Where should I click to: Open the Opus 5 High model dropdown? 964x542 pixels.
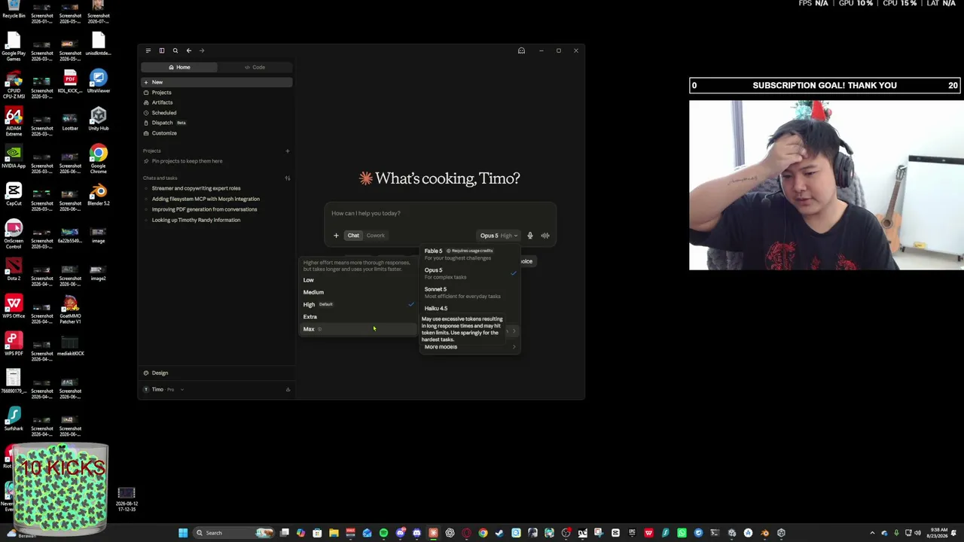coord(499,236)
